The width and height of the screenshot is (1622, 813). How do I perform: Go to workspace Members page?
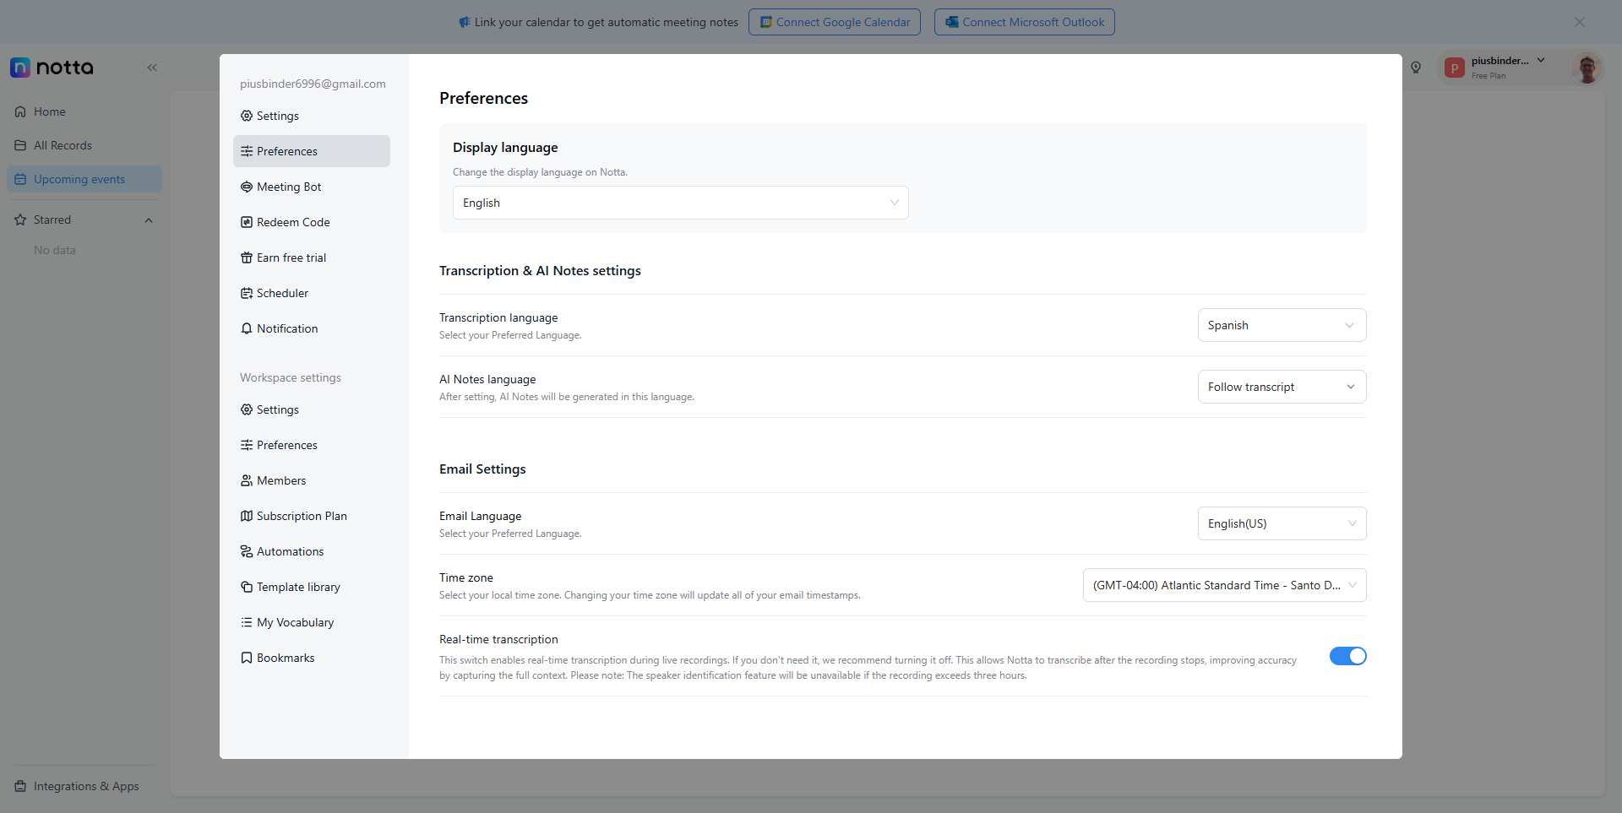pos(281,480)
